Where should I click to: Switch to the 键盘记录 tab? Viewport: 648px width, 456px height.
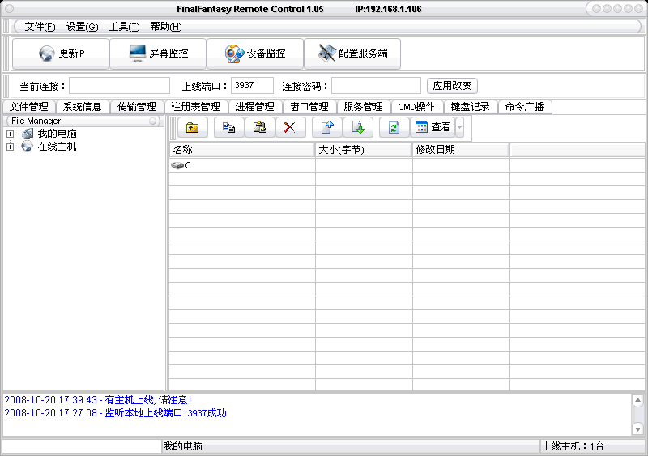(470, 107)
